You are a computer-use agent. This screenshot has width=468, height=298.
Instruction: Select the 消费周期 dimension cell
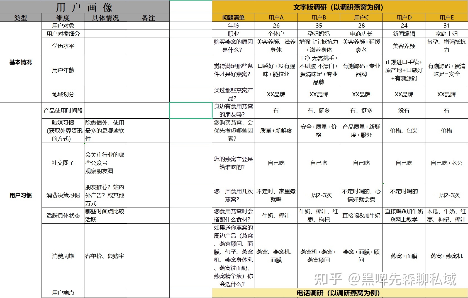(63, 256)
